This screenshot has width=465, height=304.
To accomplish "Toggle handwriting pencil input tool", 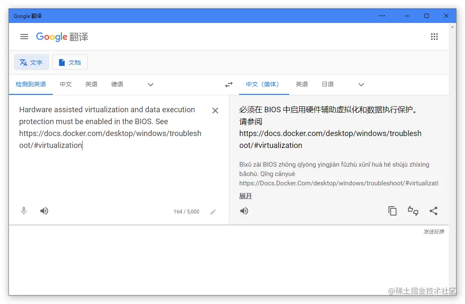I will [213, 212].
